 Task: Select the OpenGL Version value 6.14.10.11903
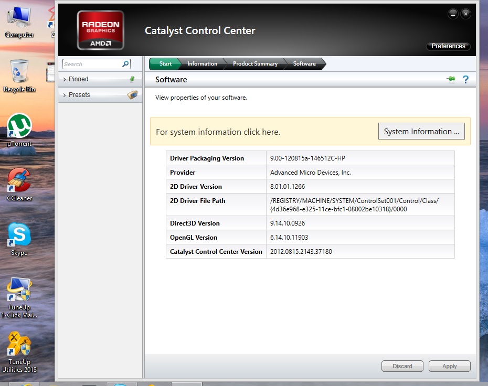coord(289,238)
